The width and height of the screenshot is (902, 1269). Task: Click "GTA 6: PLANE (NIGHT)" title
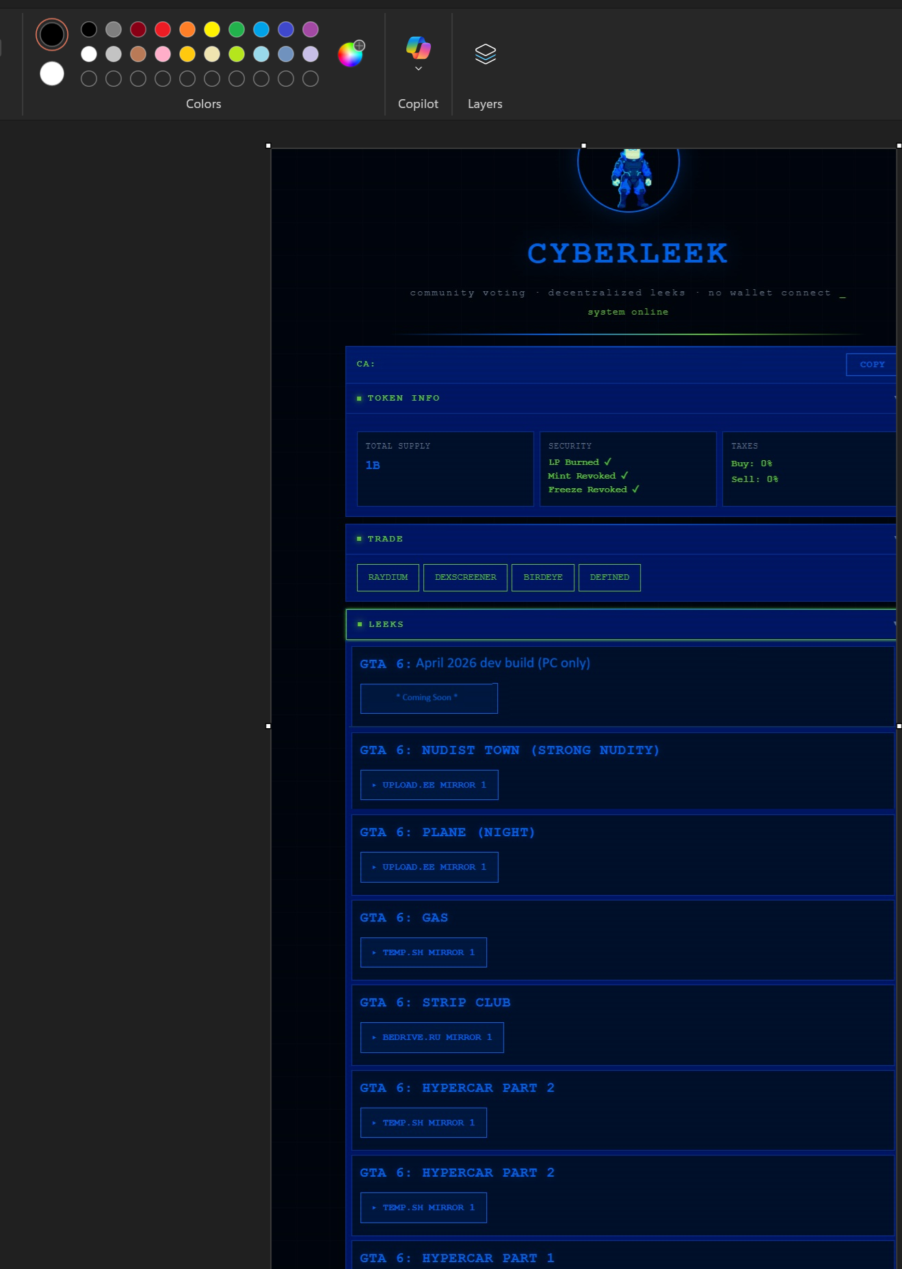coord(447,832)
